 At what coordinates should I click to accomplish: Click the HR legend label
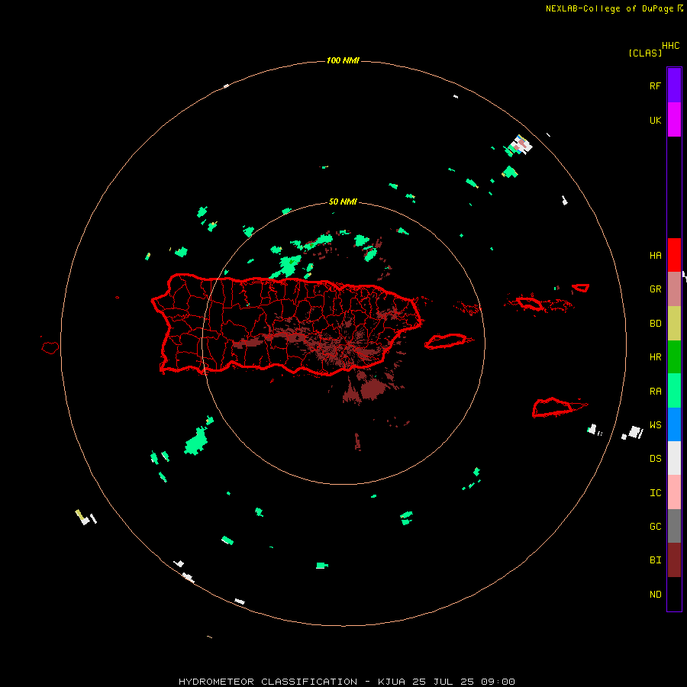655,357
